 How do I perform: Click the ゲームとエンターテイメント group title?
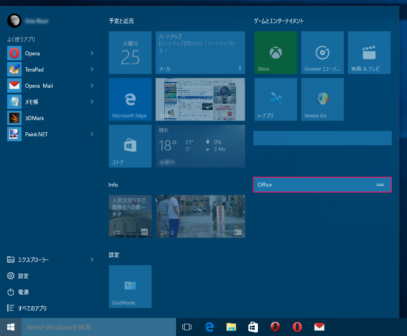click(279, 21)
